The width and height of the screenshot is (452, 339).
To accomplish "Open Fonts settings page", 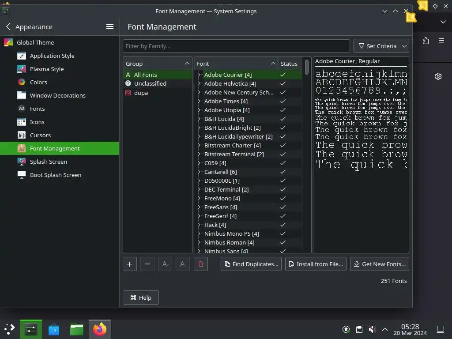I will coord(60,109).
